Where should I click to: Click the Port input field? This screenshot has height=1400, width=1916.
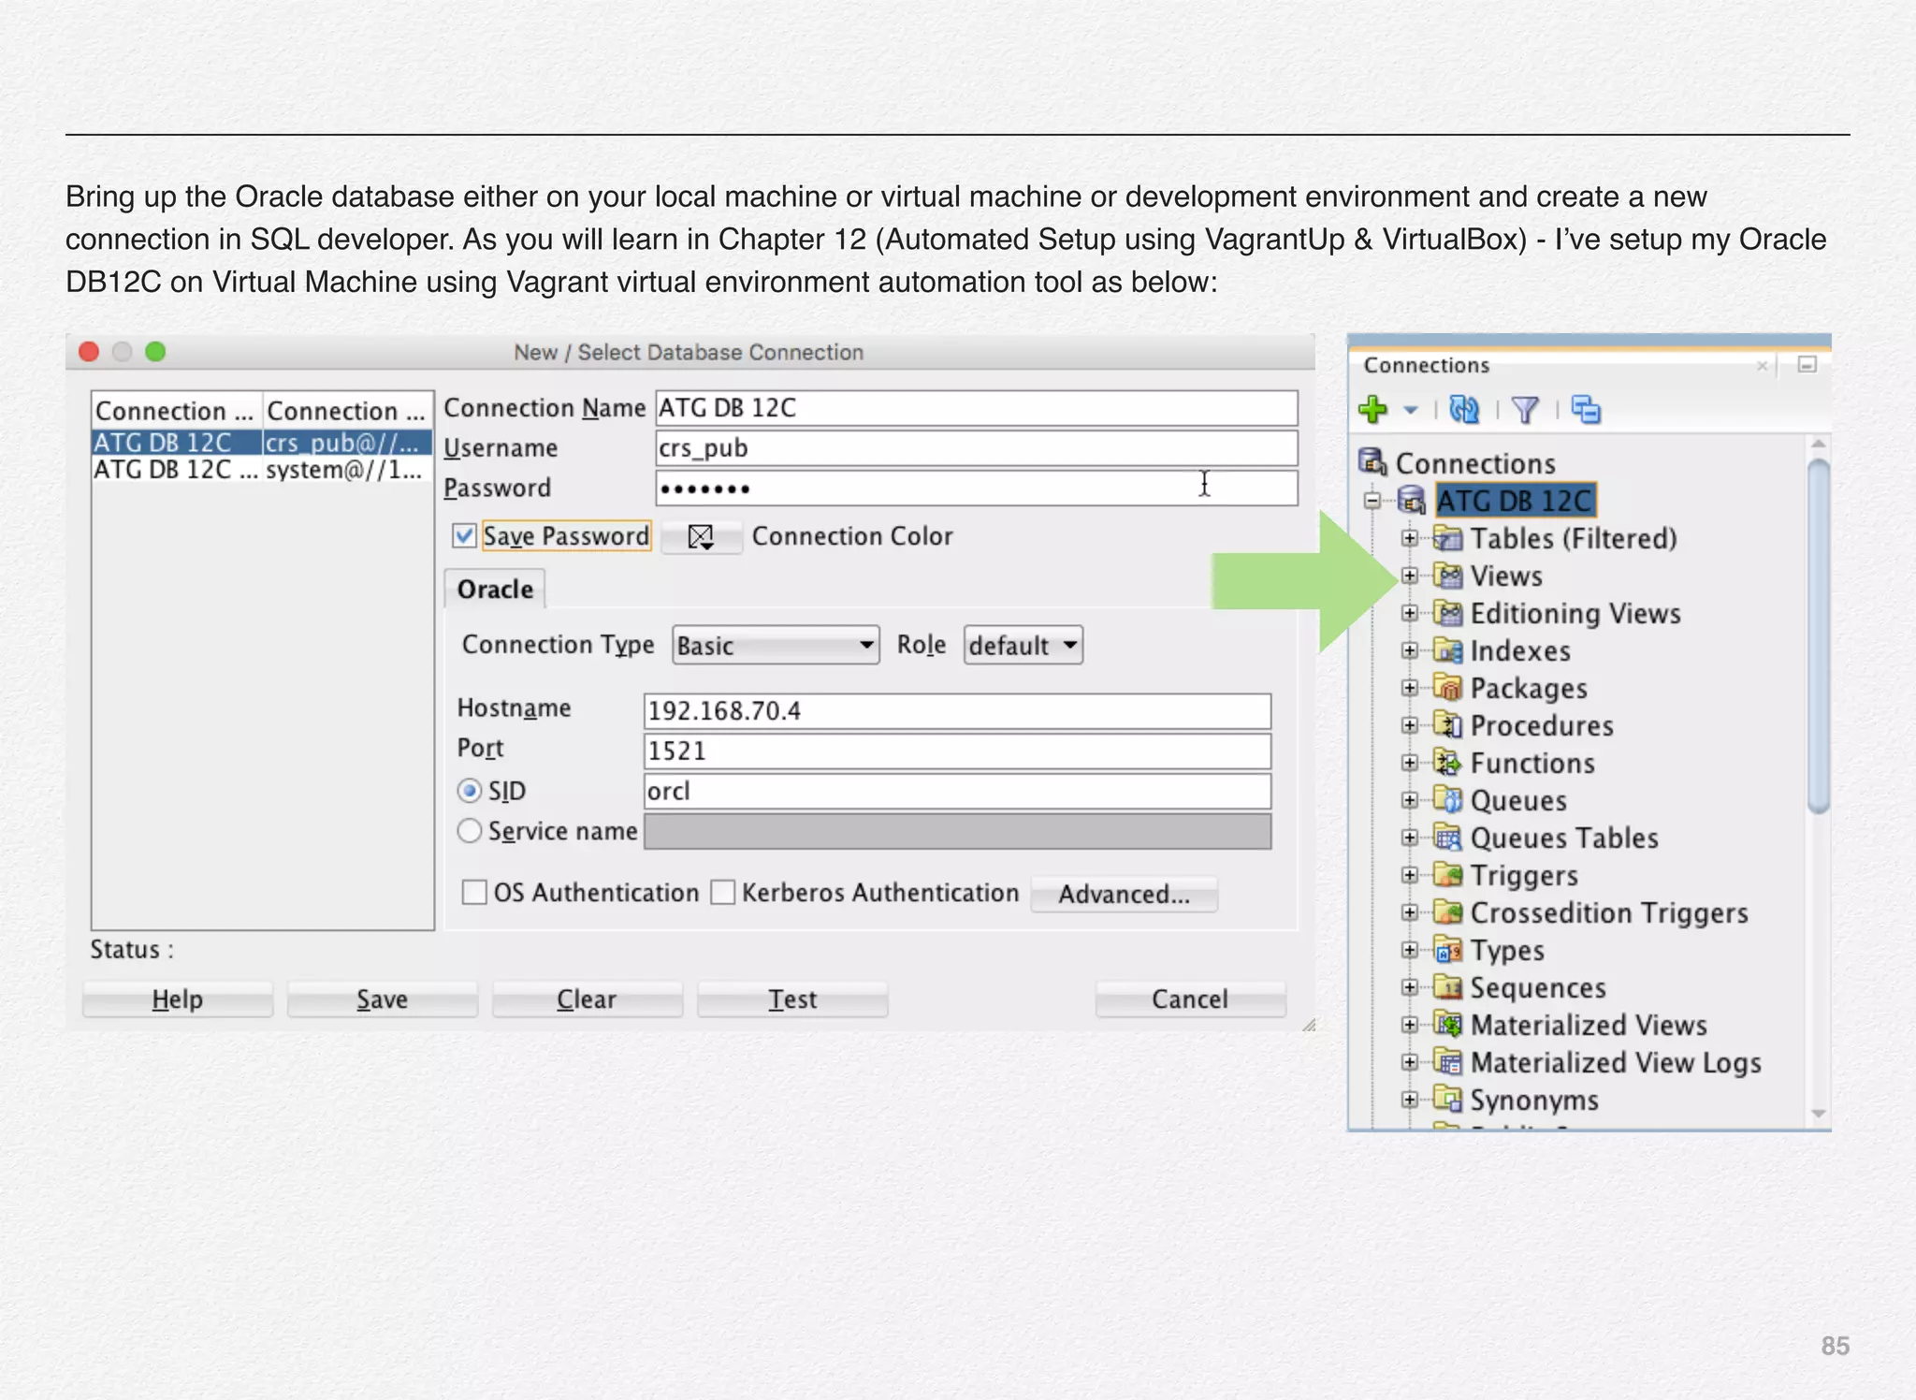[x=957, y=751]
